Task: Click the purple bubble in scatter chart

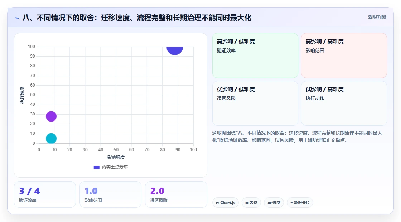Action: click(51, 116)
